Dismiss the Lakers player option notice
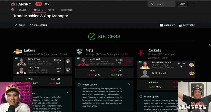This screenshot has height=112, width=211. click(x=67, y=93)
